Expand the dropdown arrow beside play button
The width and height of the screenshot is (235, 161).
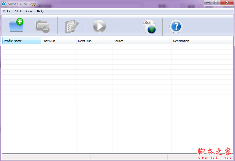click(114, 26)
